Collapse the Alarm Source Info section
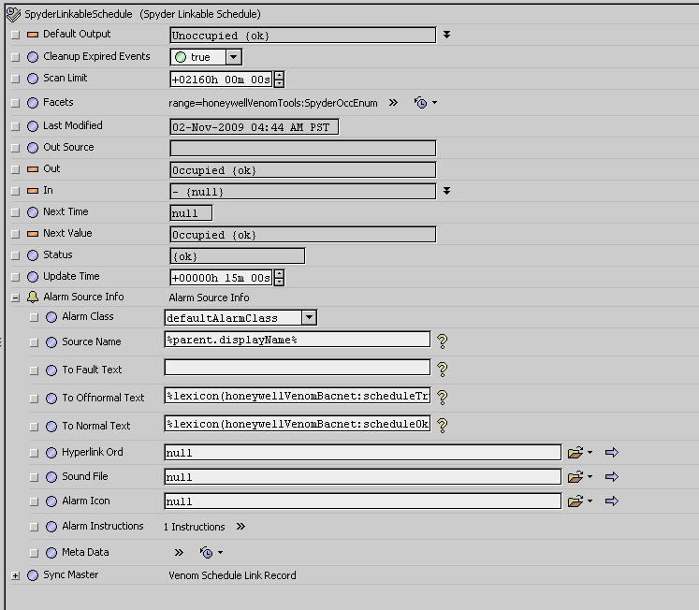The image size is (699, 610). click(15, 298)
